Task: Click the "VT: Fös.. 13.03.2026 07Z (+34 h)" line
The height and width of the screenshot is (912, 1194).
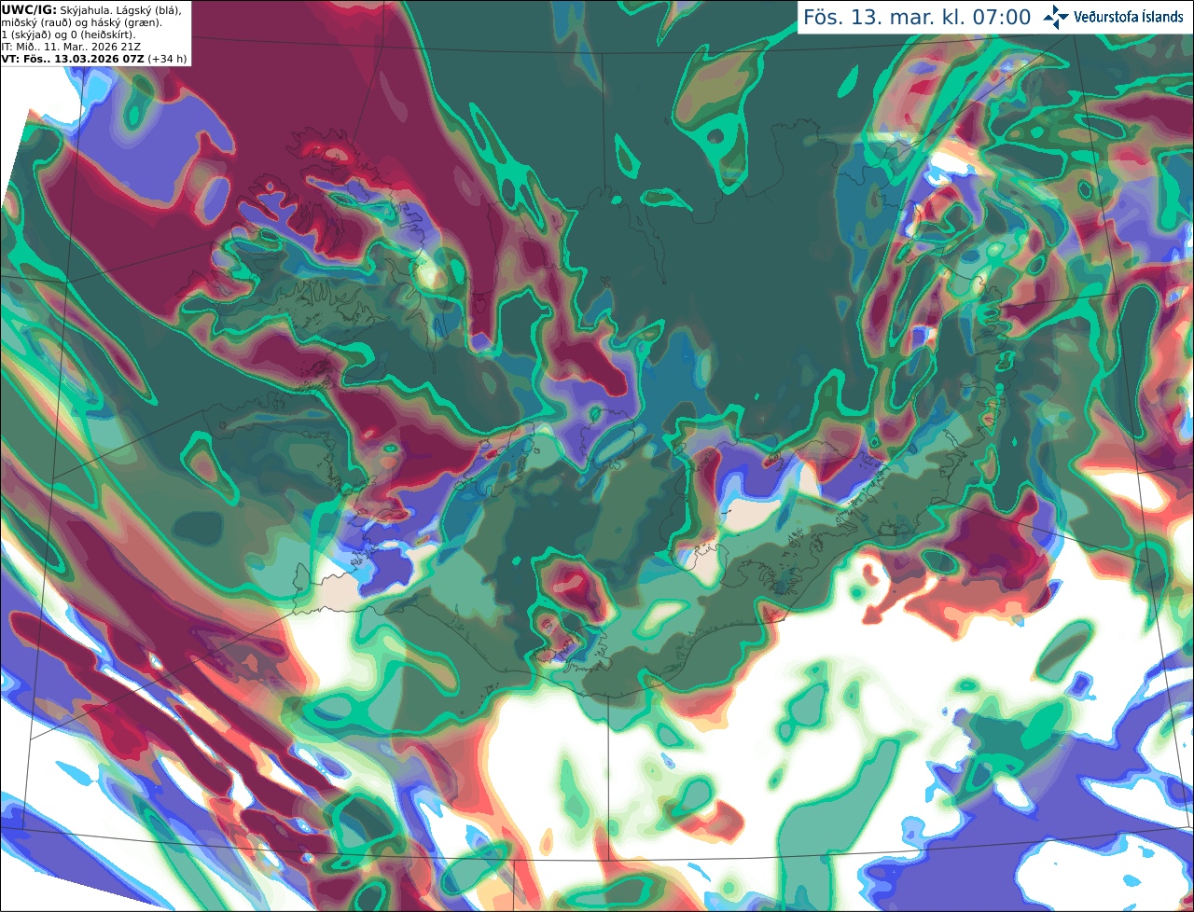Action: pyautogui.click(x=94, y=59)
